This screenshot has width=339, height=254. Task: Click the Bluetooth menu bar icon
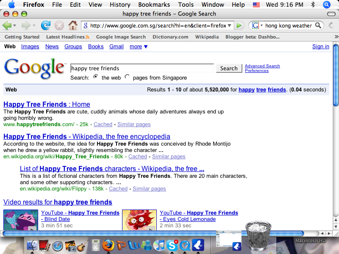click(313, 5)
